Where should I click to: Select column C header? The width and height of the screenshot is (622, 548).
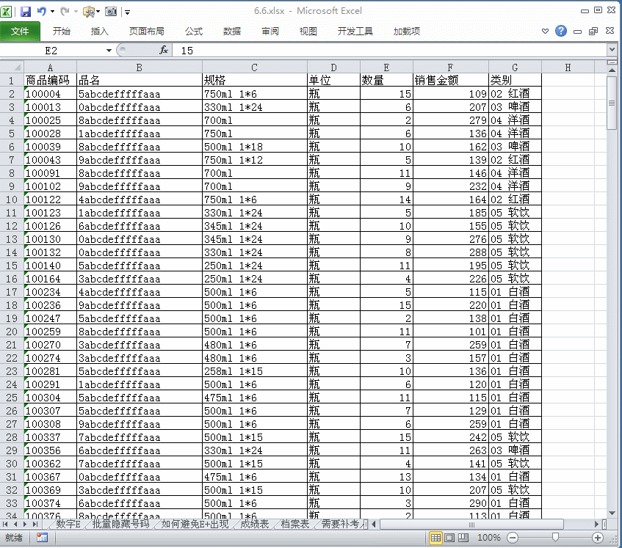click(254, 67)
